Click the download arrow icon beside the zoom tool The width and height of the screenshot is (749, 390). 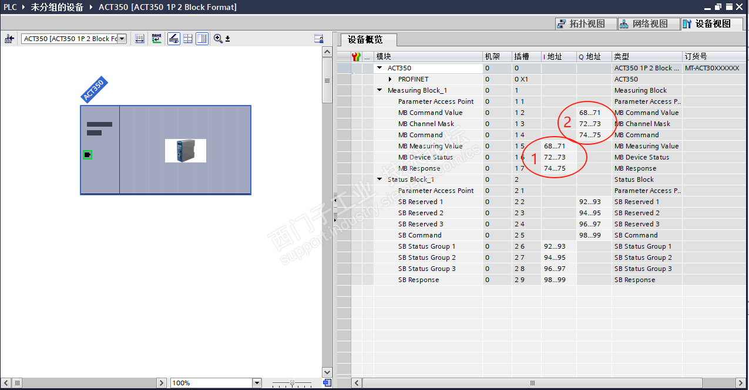click(227, 39)
